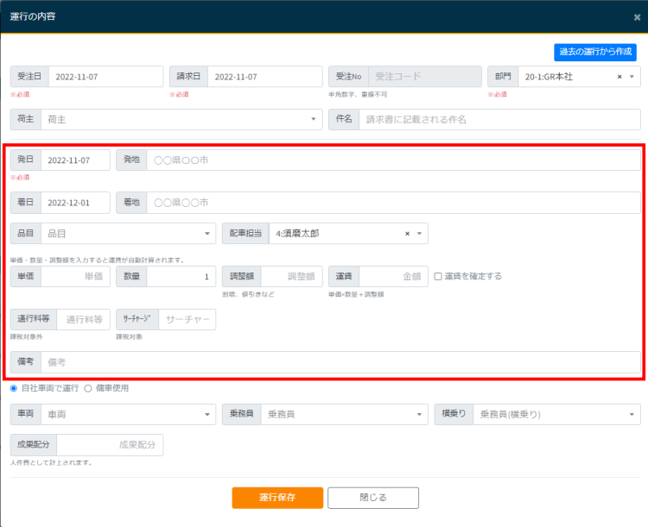Click the 運行保存 button
This screenshot has width=648, height=527.
[277, 498]
